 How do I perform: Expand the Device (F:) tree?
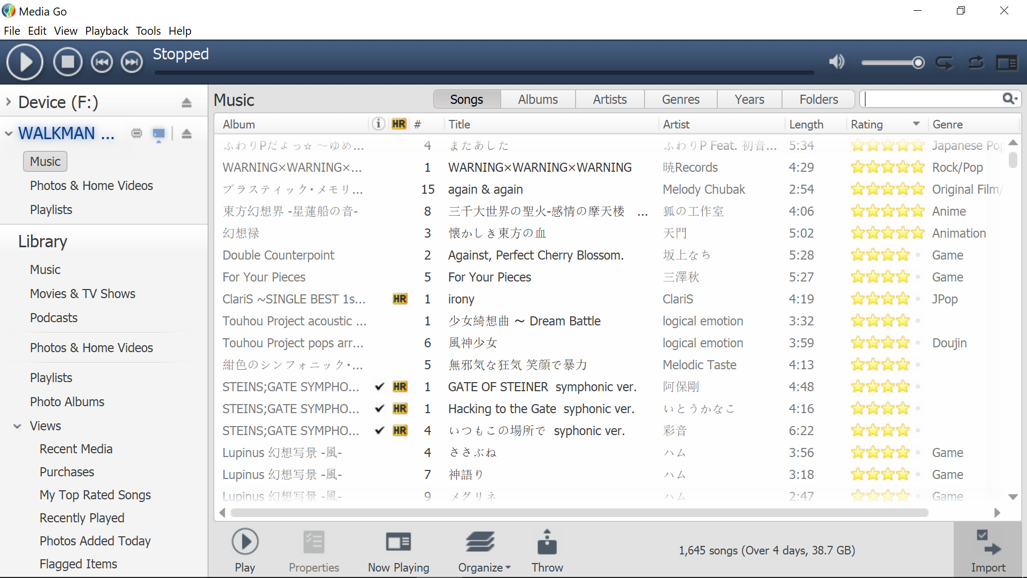point(9,102)
